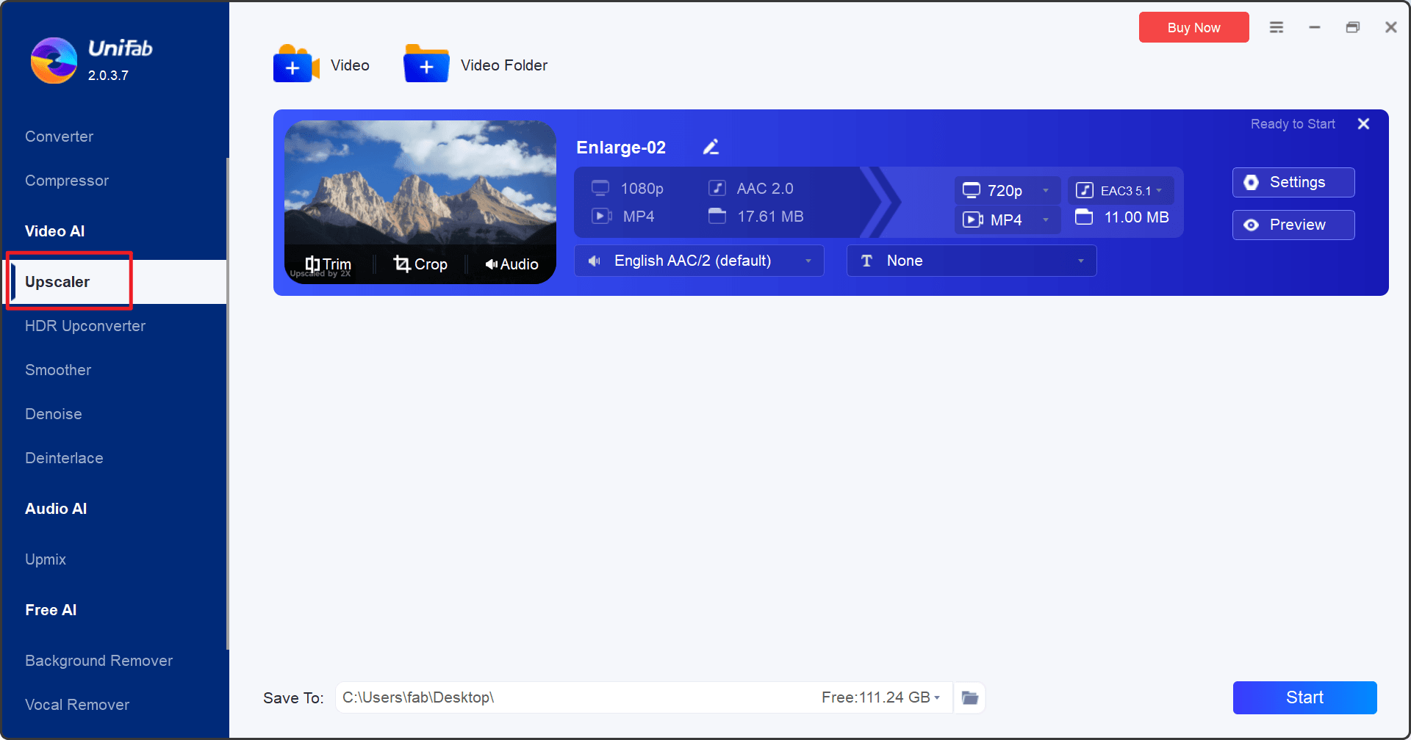The width and height of the screenshot is (1411, 740).
Task: Open the English AAC/2 audio track dropdown
Action: 699,261
